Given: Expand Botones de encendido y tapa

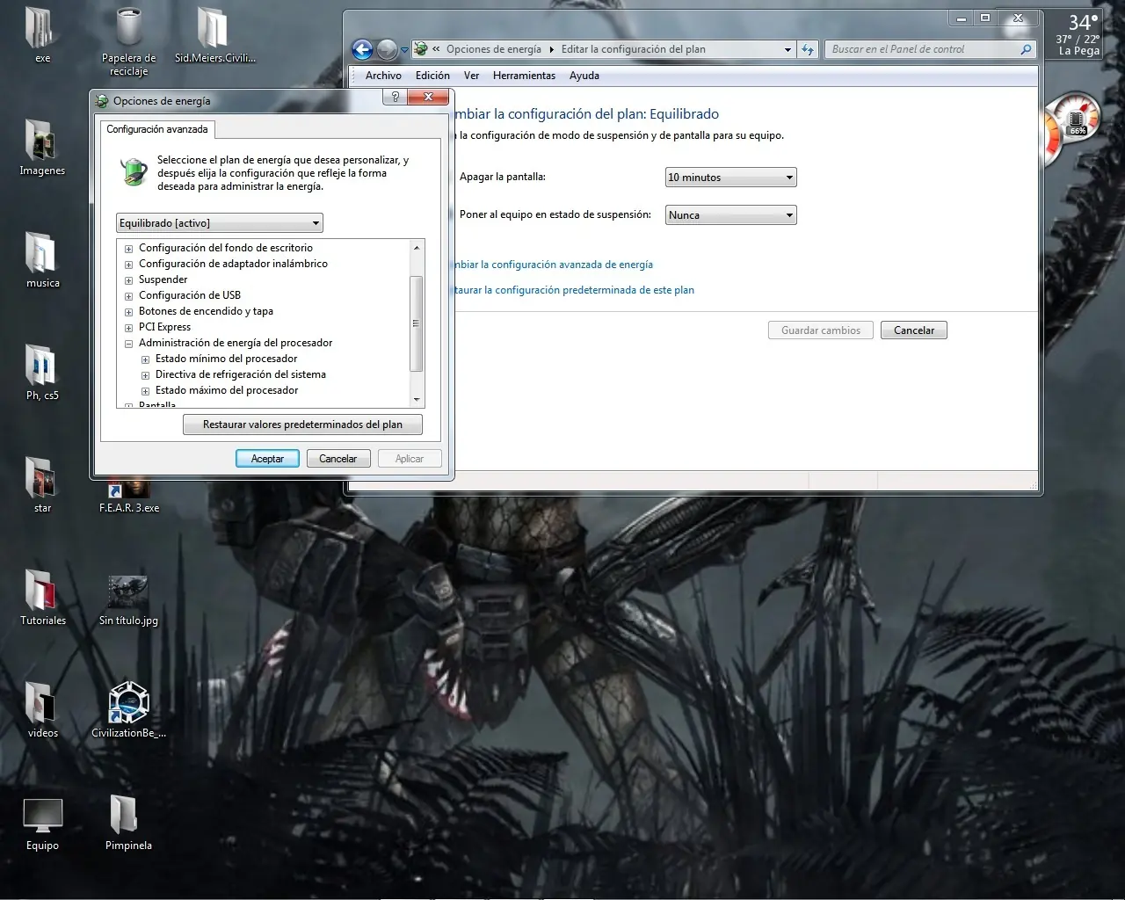Looking at the screenshot, I should coord(129,312).
